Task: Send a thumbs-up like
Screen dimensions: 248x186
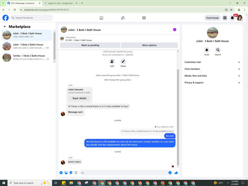Action: point(176,173)
